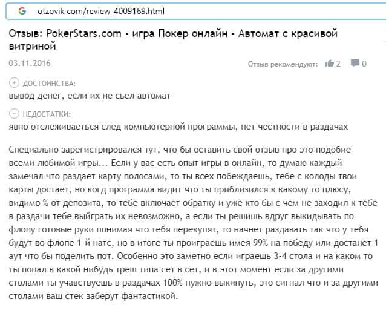The image size is (386, 319).
Task: Click the plus circle icon beside Достоинства
Action: click(x=14, y=83)
